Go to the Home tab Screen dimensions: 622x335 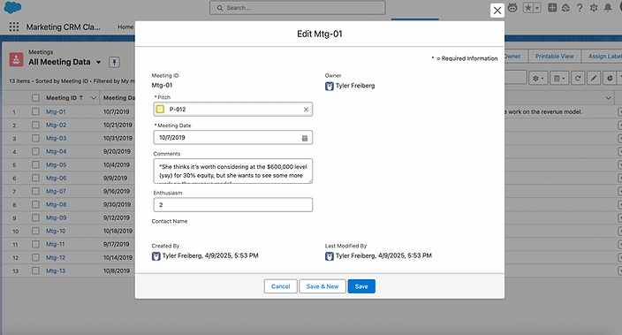point(125,27)
